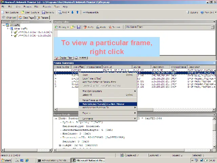The width and height of the screenshot is (217, 163).
Task: Click the Verify filter button
Action: tap(88, 27)
